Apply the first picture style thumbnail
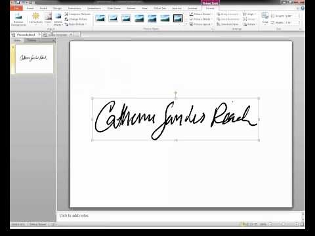 coord(100,18)
